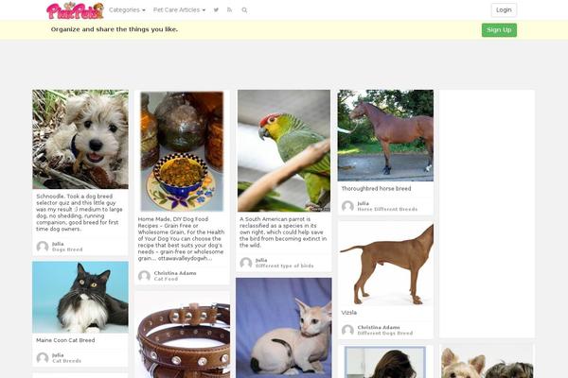Click the name Julia under Maine Coon pin
The height and width of the screenshot is (378, 568).
pos(58,355)
